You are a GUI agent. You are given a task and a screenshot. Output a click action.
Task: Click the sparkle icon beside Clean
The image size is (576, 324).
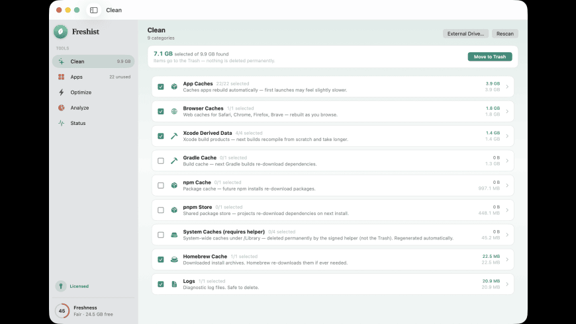coord(62,61)
